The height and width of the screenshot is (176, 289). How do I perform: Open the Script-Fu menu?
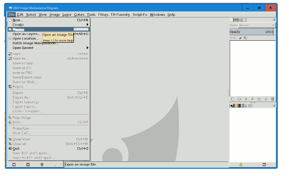pyautogui.click(x=140, y=14)
